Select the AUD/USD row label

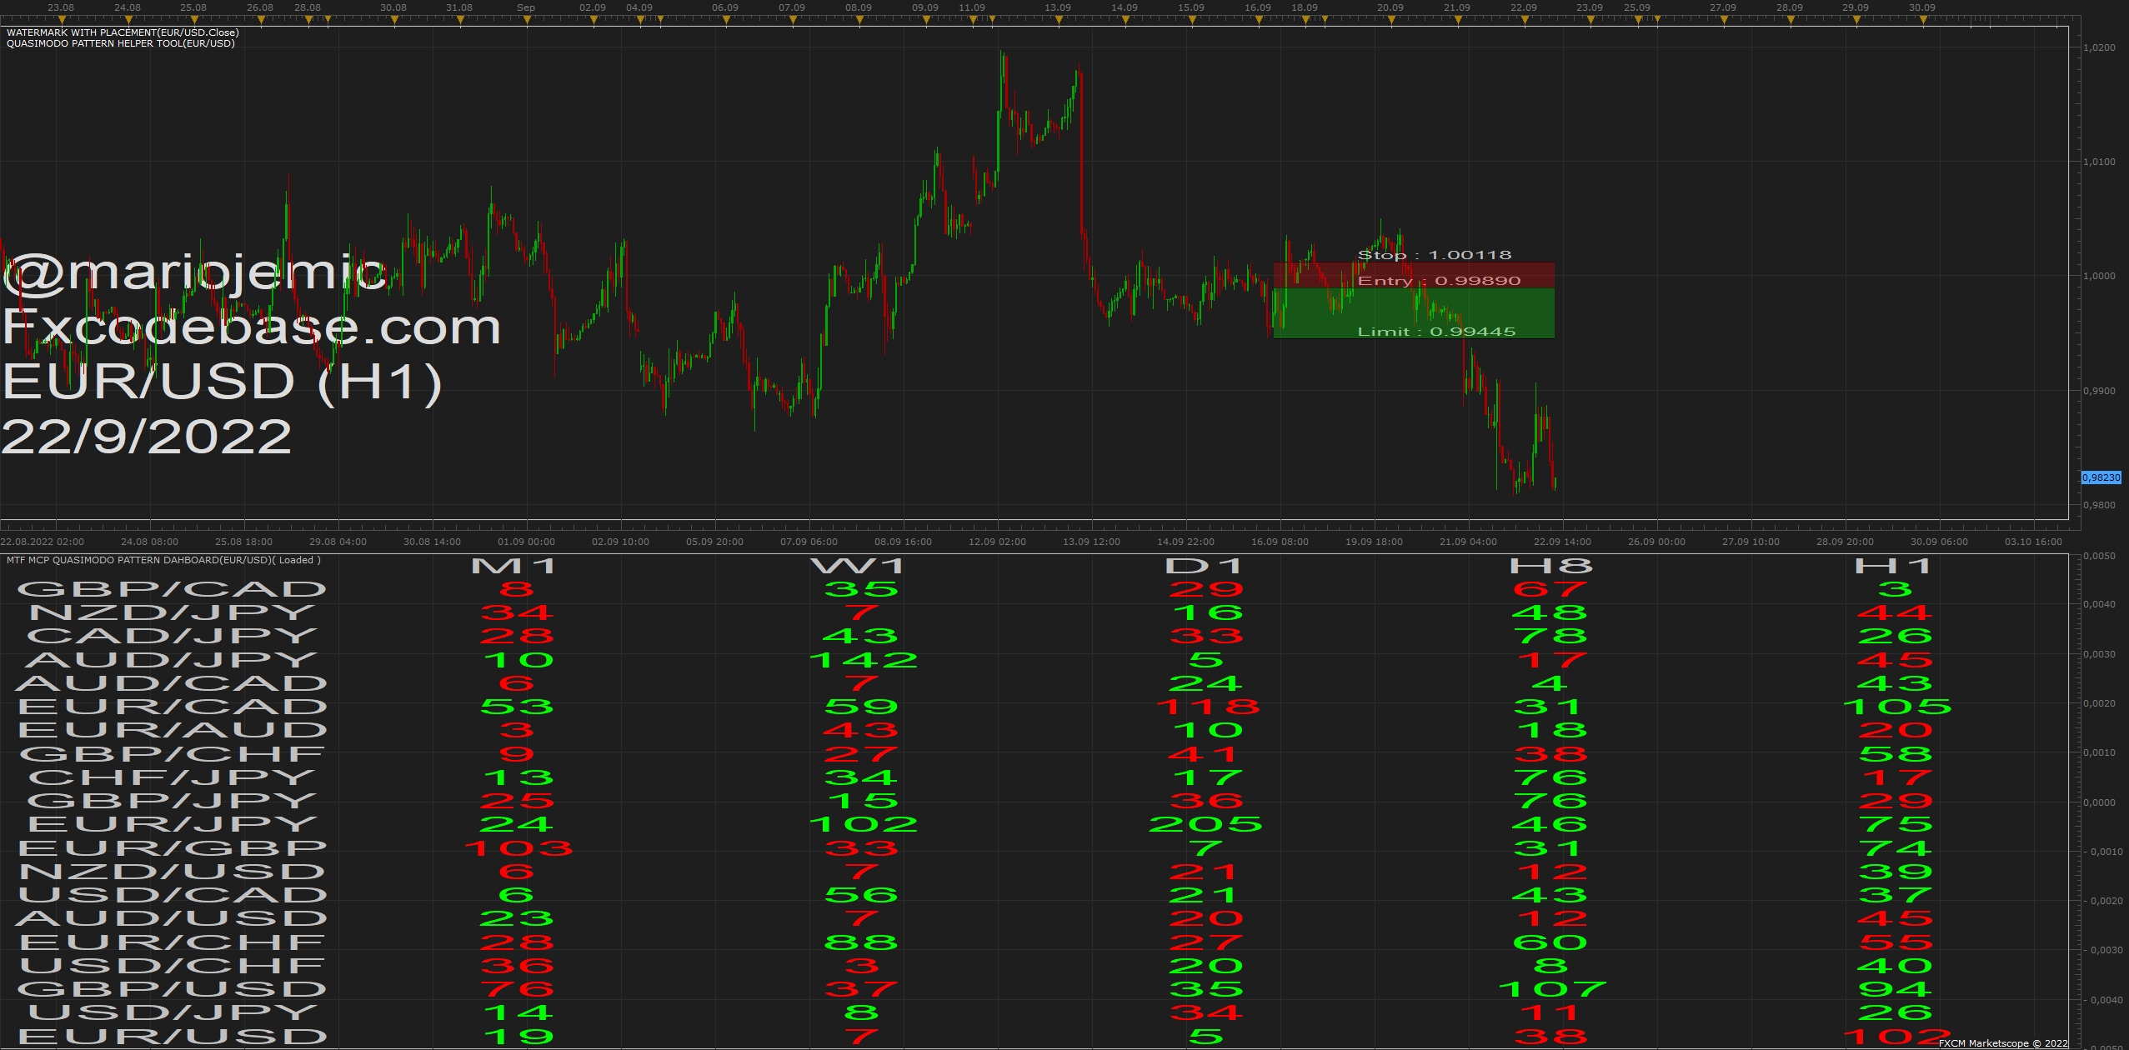pyautogui.click(x=172, y=918)
